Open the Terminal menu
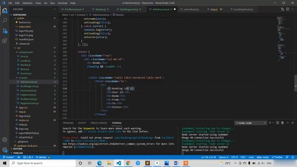 point(62,3)
